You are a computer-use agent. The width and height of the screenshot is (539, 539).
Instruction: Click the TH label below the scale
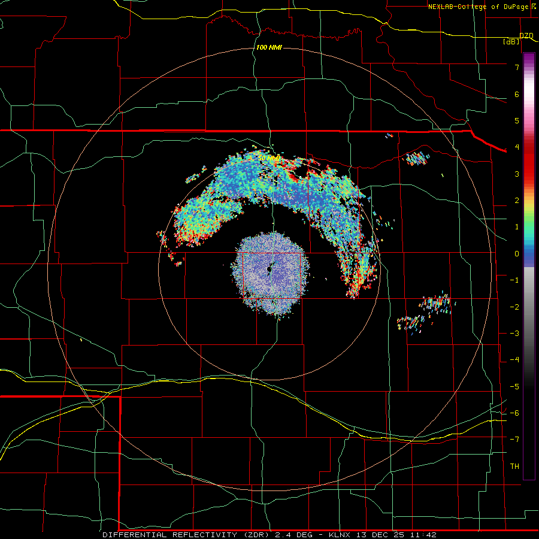[514, 467]
